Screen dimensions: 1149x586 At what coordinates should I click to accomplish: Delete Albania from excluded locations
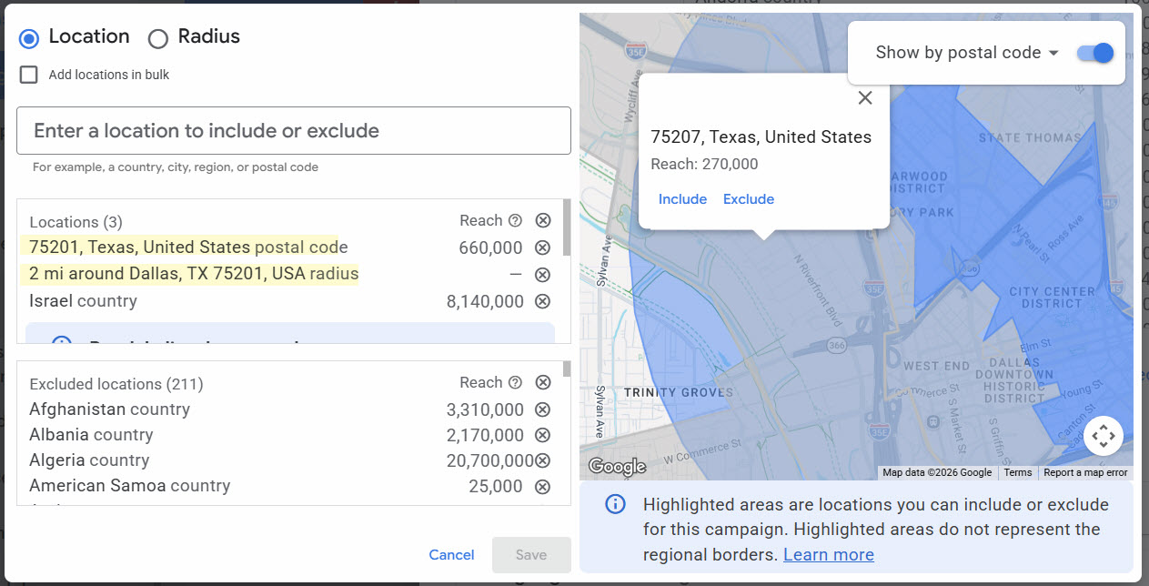(543, 434)
